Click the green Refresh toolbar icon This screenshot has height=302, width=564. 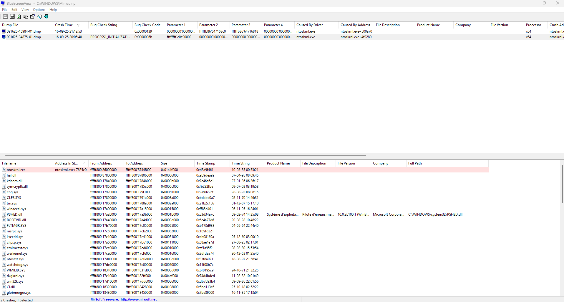pyautogui.click(x=19, y=16)
